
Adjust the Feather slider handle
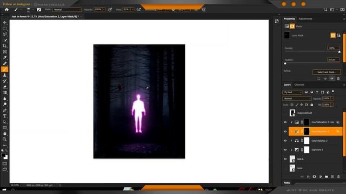(285, 64)
